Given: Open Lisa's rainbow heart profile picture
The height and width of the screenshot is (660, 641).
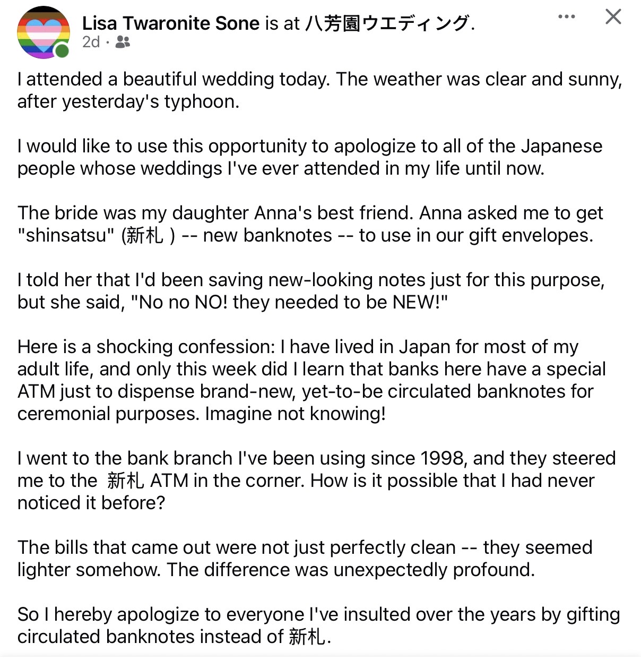Looking at the screenshot, I should click(x=44, y=32).
